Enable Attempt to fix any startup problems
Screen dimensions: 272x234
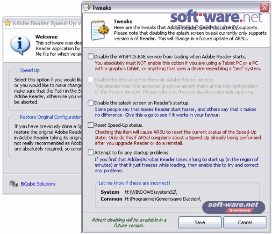(91, 153)
